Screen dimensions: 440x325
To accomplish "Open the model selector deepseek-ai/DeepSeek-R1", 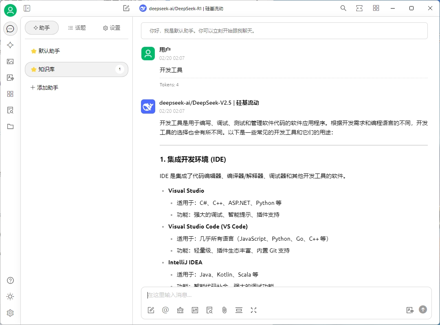I will point(182,9).
